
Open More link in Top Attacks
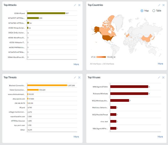(x=76, y=64)
